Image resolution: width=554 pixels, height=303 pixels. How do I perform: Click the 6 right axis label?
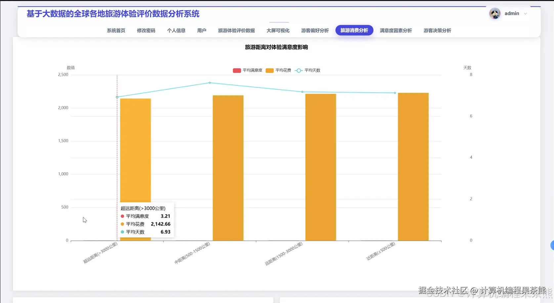[471, 116]
